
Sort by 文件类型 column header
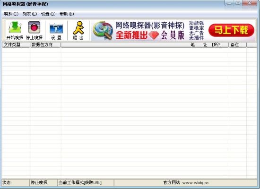16,45
